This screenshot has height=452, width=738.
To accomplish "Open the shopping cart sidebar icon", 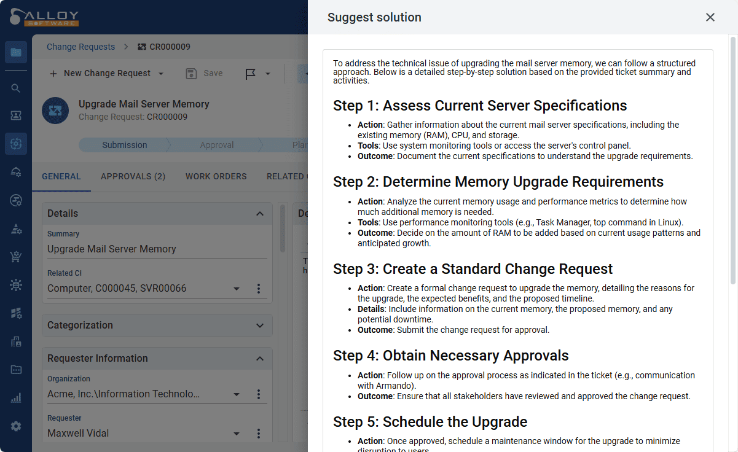I will (x=16, y=257).
